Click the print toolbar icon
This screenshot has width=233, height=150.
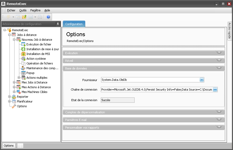point(40,17)
